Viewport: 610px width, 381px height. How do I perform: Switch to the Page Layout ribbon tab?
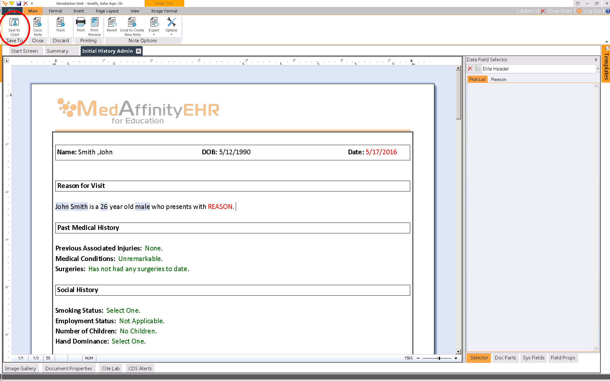pos(107,11)
